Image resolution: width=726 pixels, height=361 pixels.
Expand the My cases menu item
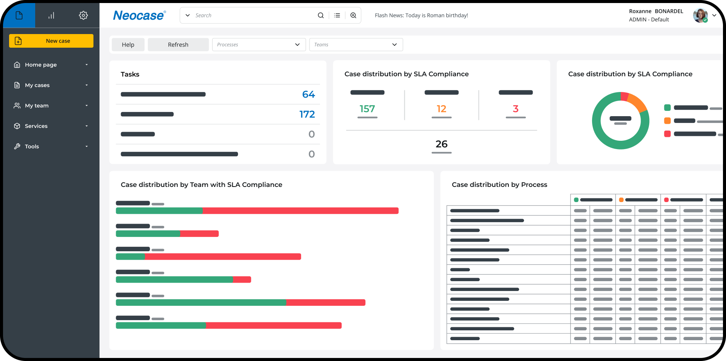pos(37,85)
